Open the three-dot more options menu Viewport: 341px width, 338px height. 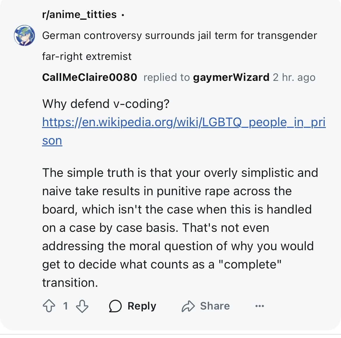point(259,306)
